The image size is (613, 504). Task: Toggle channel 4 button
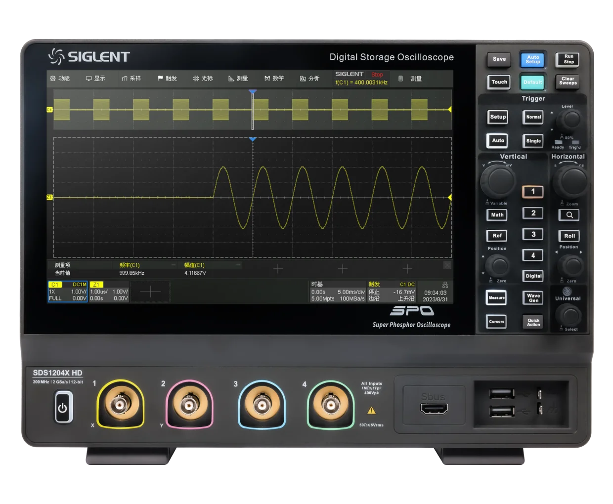[x=533, y=255]
